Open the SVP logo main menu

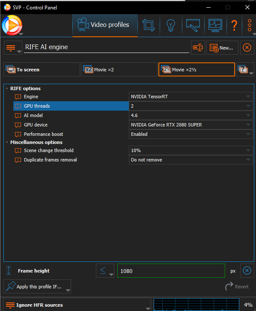[x=12, y=25]
